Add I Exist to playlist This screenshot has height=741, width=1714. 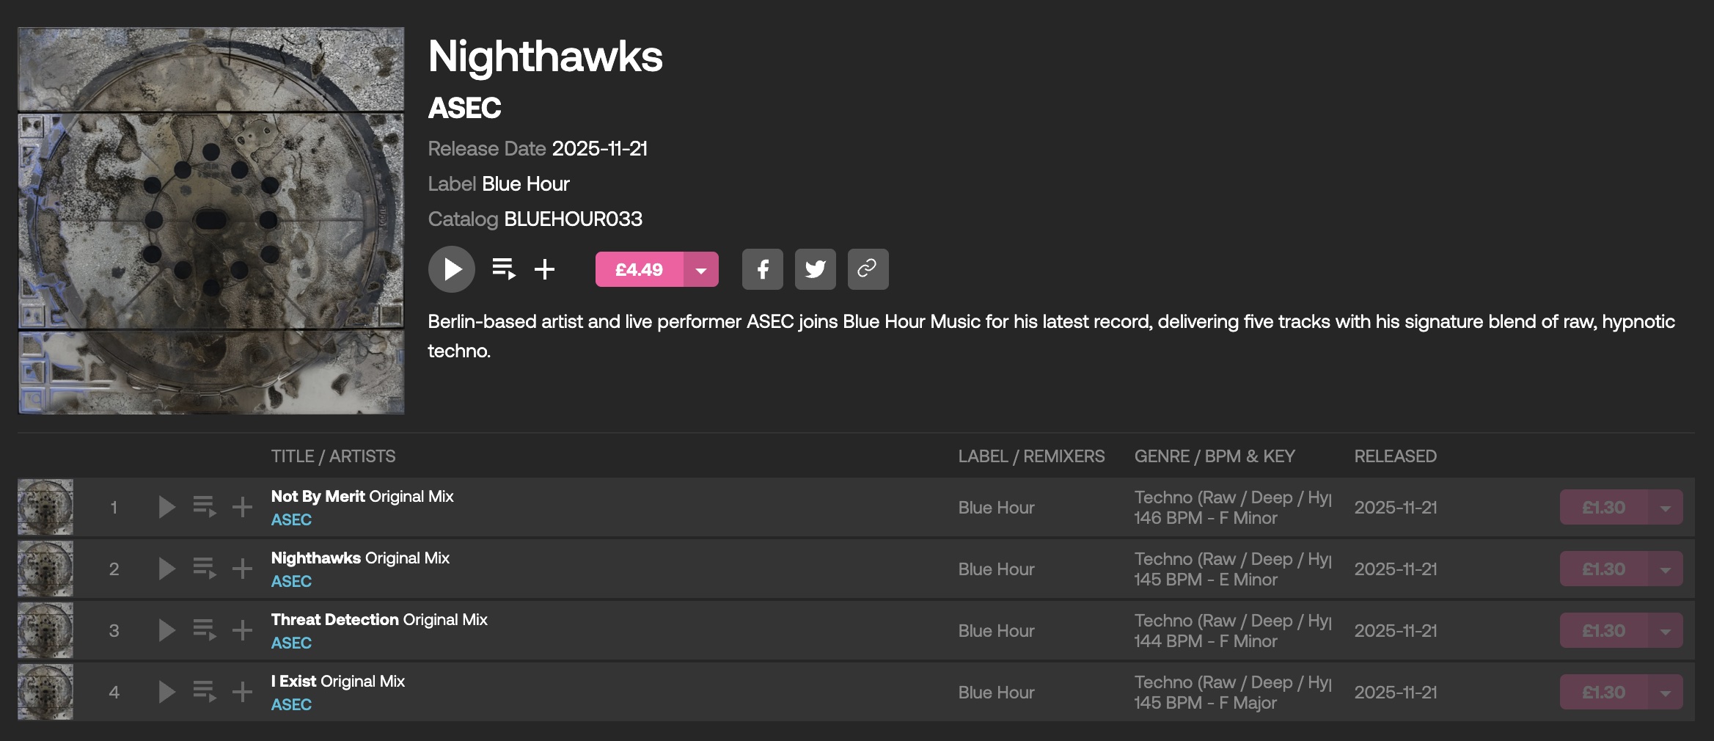click(x=242, y=692)
